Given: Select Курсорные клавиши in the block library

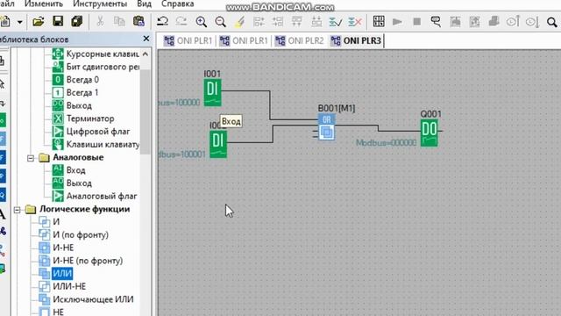Looking at the screenshot, I should (96, 54).
